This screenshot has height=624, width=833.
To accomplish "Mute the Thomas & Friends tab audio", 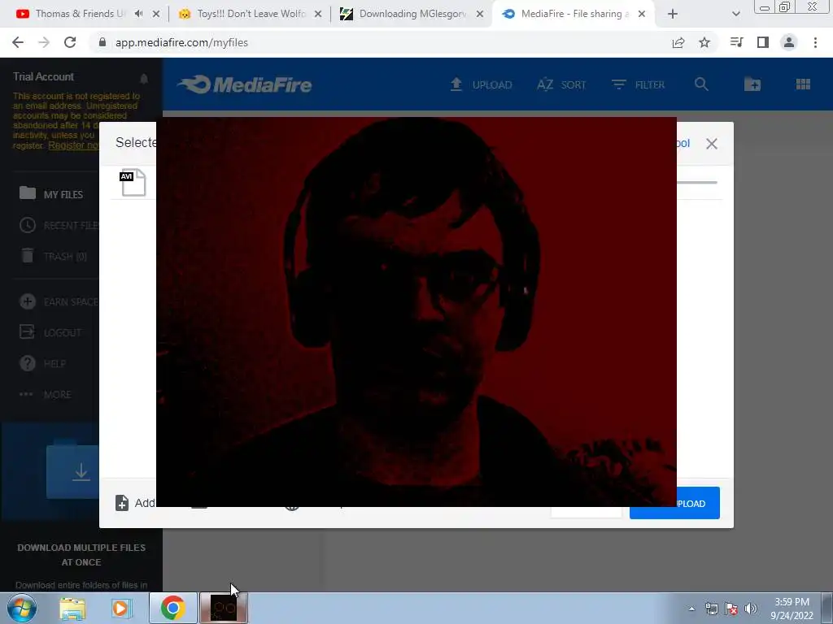I will point(138,14).
